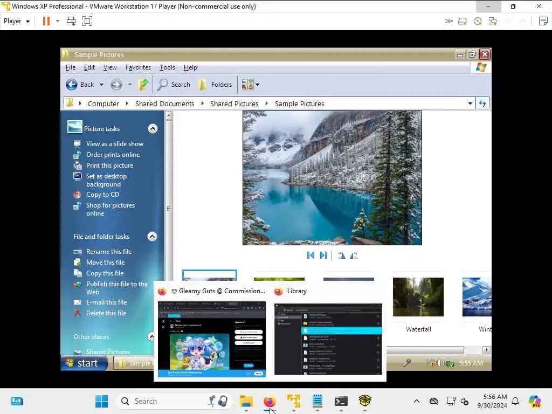Show the next image in filmstrip
Screen dimensions: 552x414
[x=323, y=255]
